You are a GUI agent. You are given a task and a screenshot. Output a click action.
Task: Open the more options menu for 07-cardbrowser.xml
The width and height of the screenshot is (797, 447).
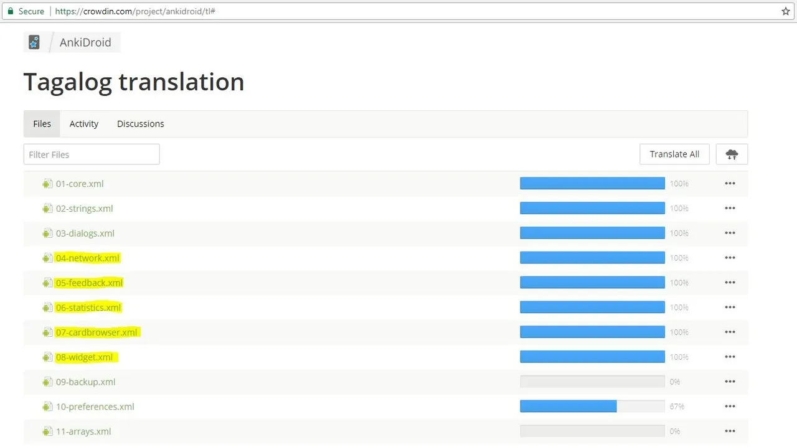pyautogui.click(x=730, y=332)
